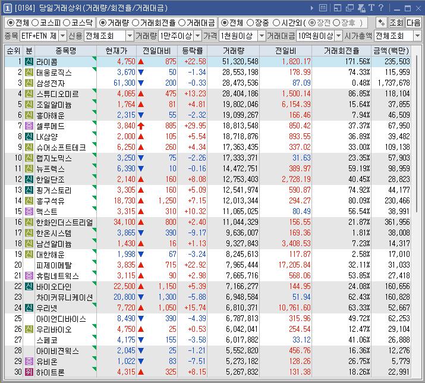Click the vertical scrollbar thumb of the list
This screenshot has height=383, width=425.
click(417, 134)
